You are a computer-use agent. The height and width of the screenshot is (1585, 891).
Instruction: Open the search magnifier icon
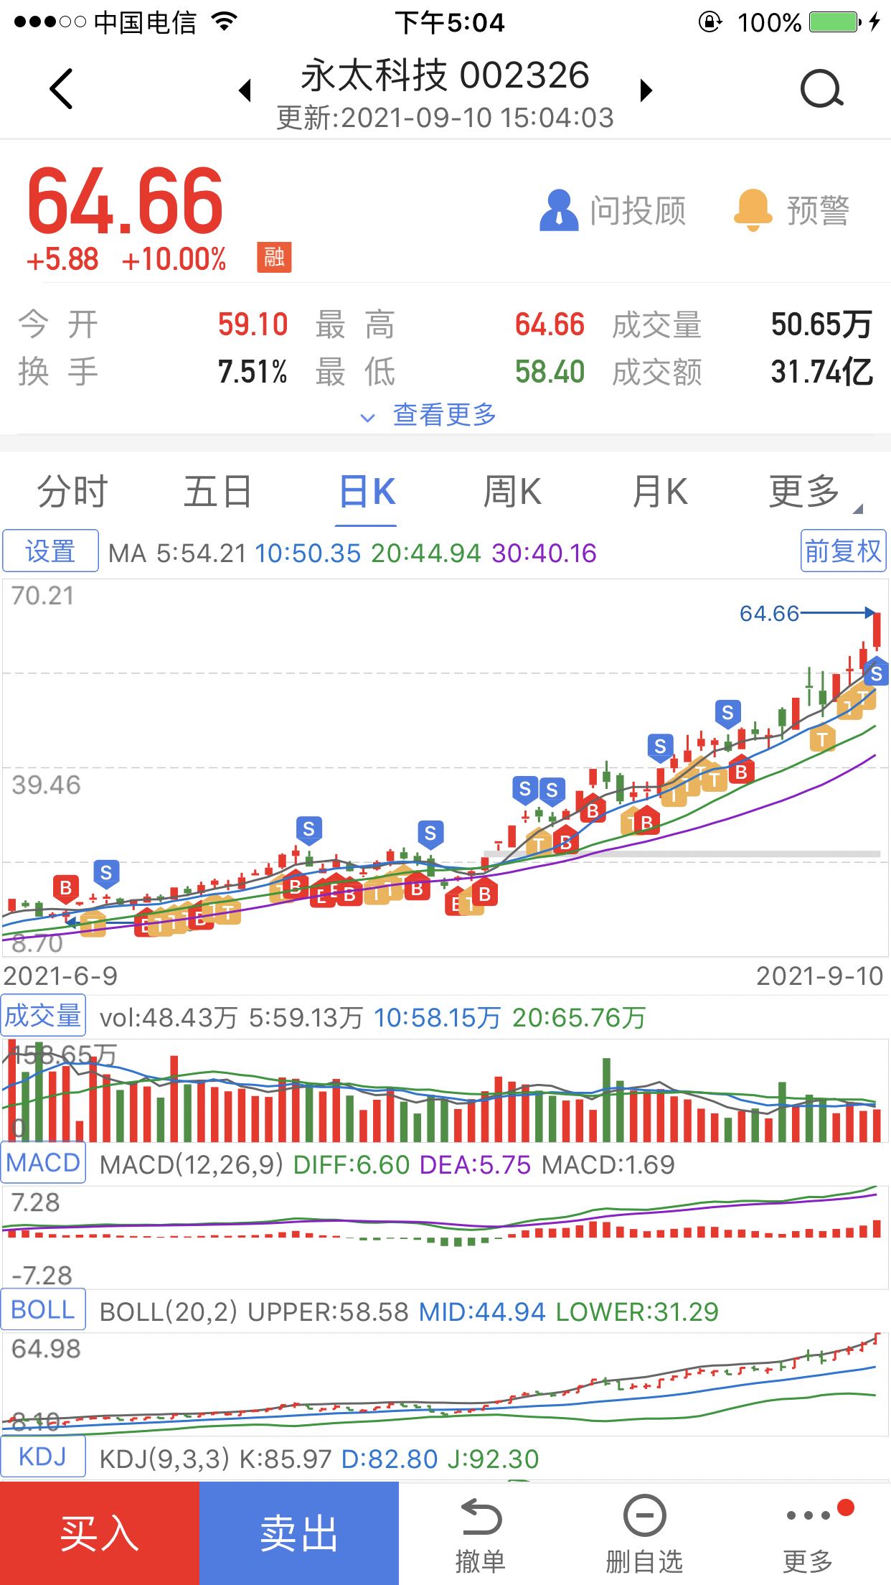pos(821,89)
